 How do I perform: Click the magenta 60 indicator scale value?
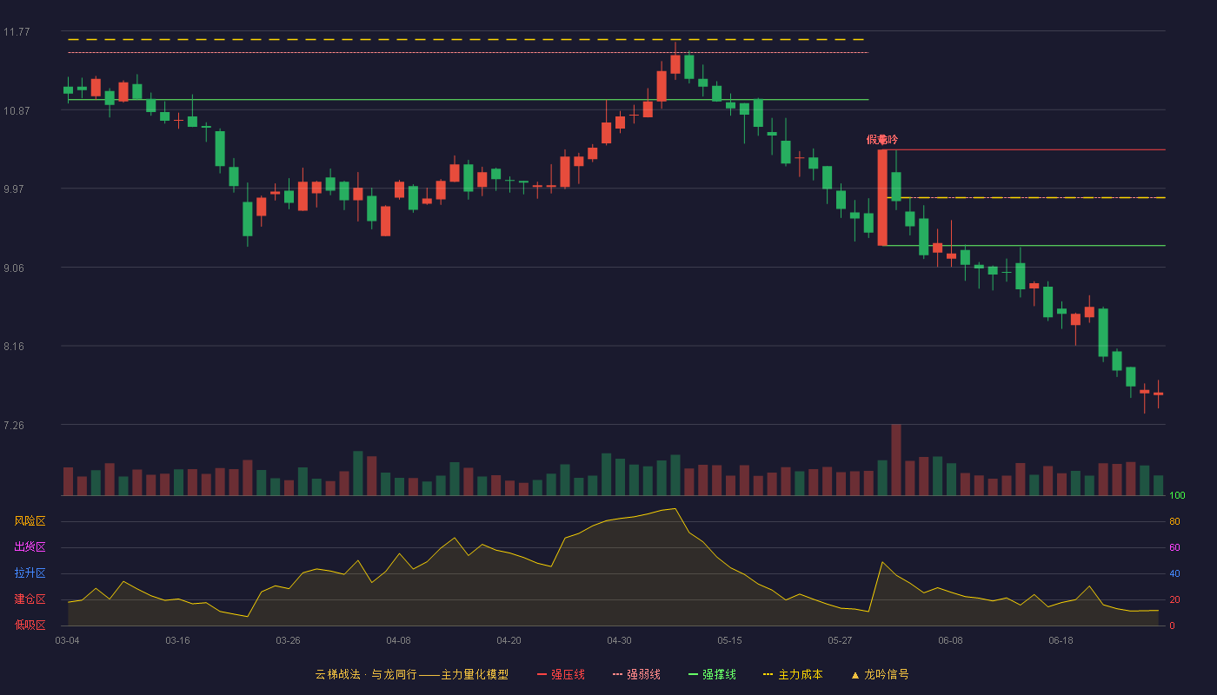coord(1174,548)
